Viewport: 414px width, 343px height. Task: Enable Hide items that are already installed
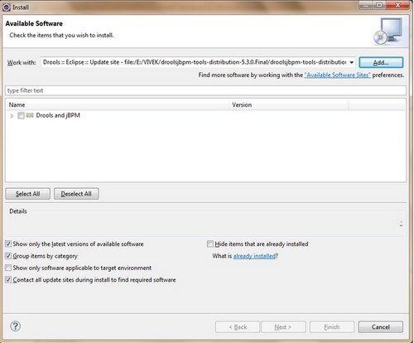point(210,244)
